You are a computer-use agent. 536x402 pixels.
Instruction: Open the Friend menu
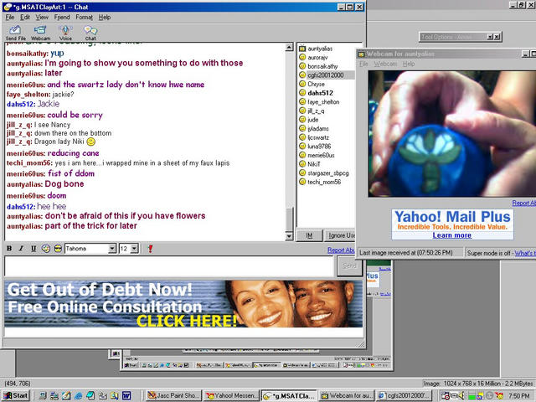(x=62, y=17)
